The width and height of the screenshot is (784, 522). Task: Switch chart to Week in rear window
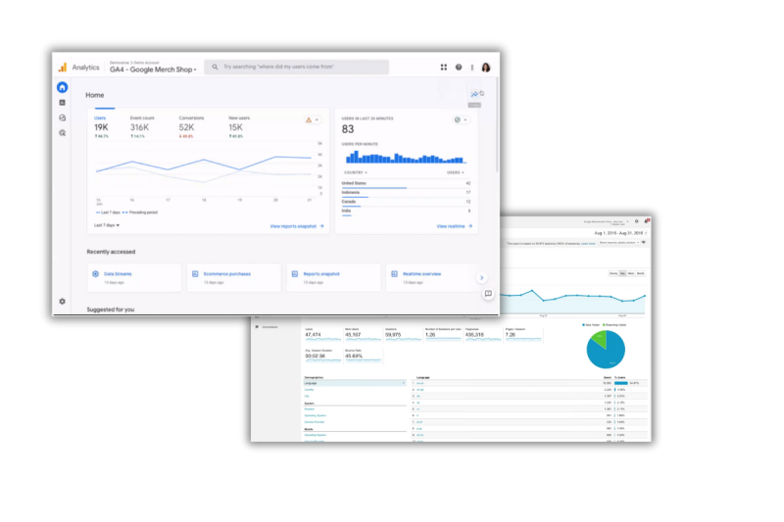point(631,274)
